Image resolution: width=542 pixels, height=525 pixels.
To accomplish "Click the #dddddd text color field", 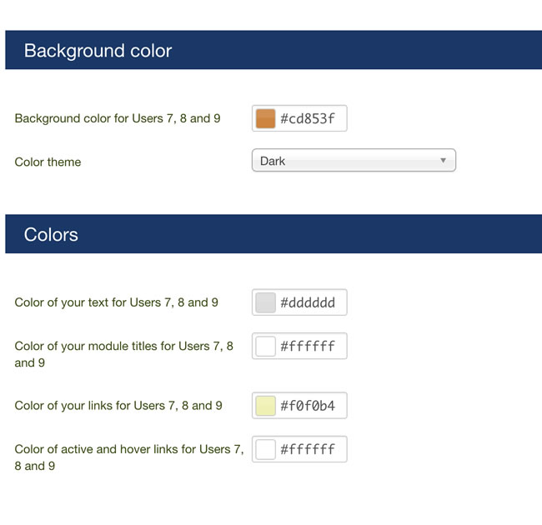I will point(299,302).
